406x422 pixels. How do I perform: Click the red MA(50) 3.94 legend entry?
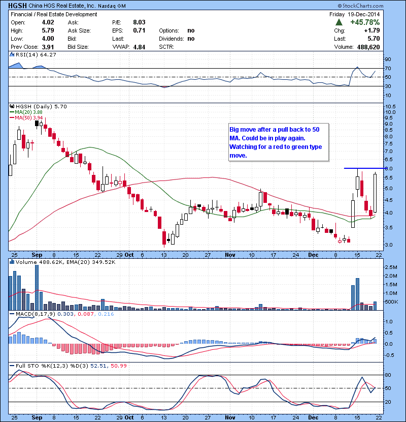pos(26,118)
